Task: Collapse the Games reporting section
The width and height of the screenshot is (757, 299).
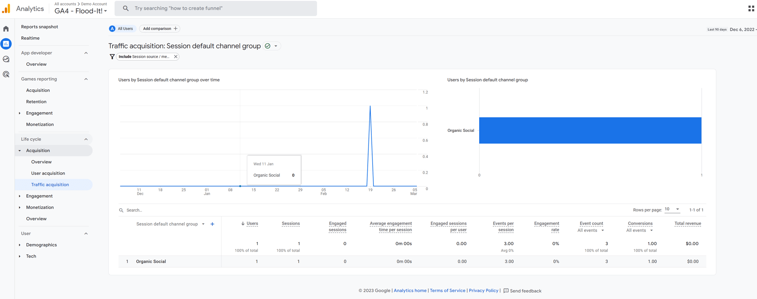Action: [x=86, y=79]
